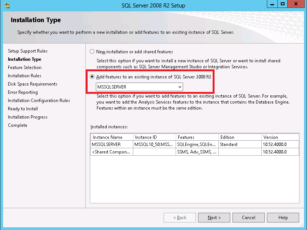Minimize the SQL Server Setup window

pyautogui.click(x=272, y=4)
